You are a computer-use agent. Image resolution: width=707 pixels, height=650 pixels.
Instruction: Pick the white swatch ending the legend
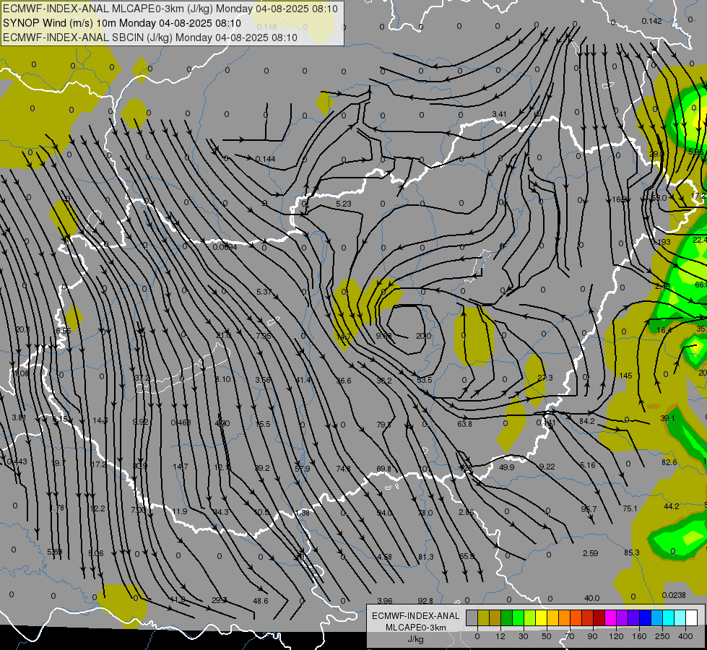point(692,617)
